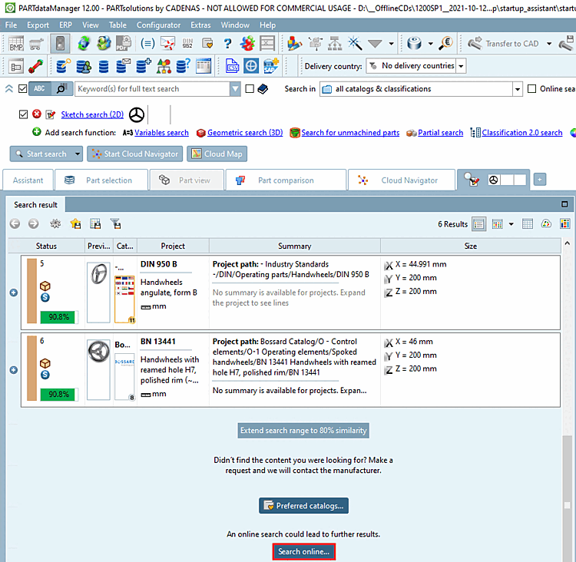This screenshot has height=562, width=576.
Task: Click the database with envelope icon
Action: (124, 66)
